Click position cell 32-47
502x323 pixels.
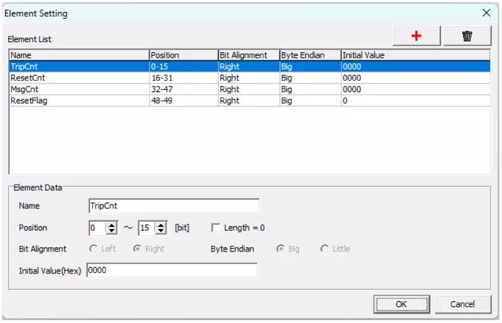tap(184, 89)
